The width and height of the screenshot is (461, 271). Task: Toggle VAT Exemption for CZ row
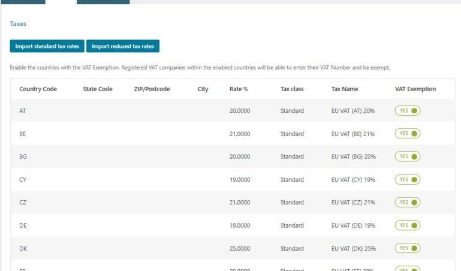(x=408, y=203)
